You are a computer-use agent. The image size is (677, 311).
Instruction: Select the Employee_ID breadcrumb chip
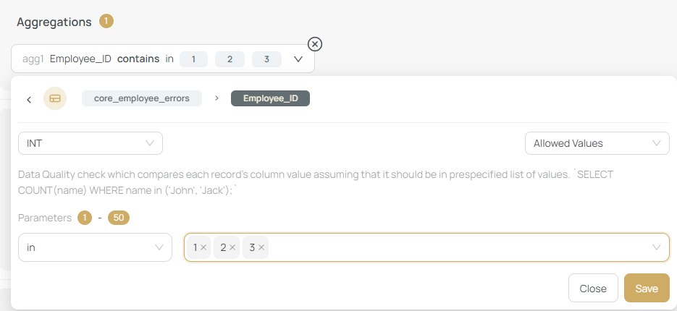point(270,98)
